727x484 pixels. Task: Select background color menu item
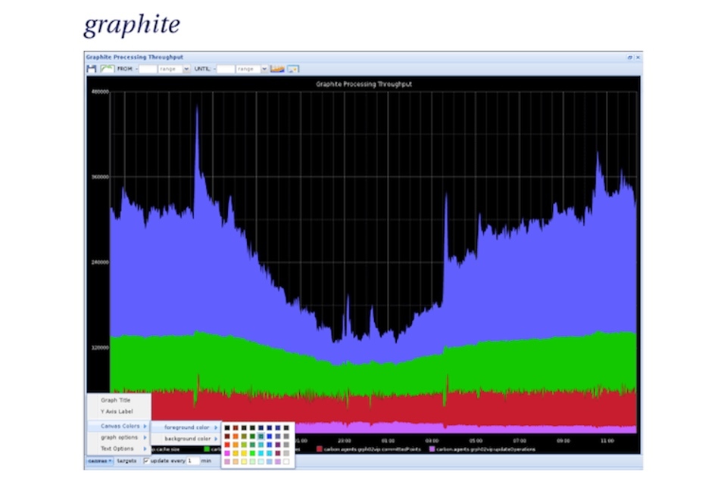187,439
